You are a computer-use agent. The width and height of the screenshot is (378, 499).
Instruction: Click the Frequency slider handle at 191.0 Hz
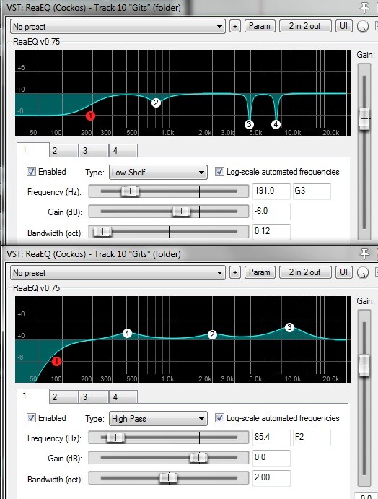[130, 191]
